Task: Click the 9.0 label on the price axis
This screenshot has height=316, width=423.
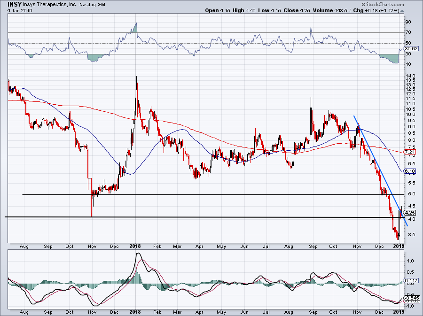Action: [411, 127]
